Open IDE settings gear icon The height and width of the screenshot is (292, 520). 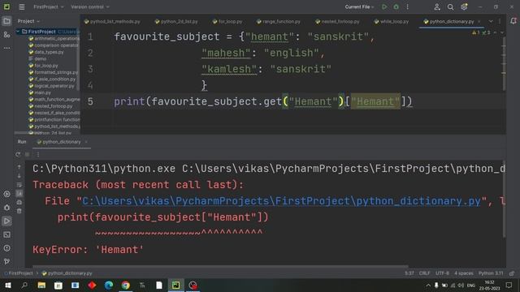pos(464,6)
